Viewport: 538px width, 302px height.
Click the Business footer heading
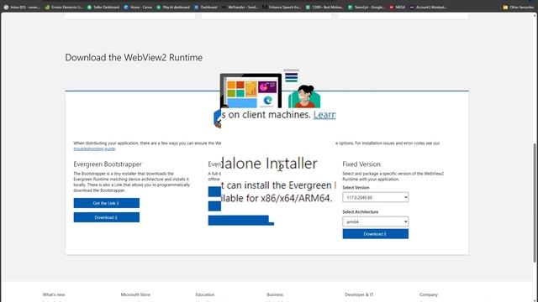coord(275,294)
